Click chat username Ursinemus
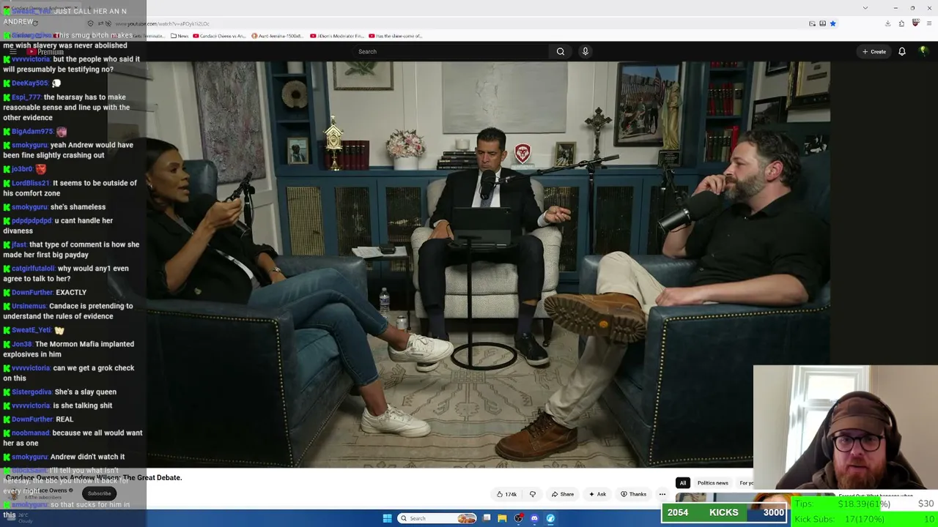938x527 pixels. 29,306
